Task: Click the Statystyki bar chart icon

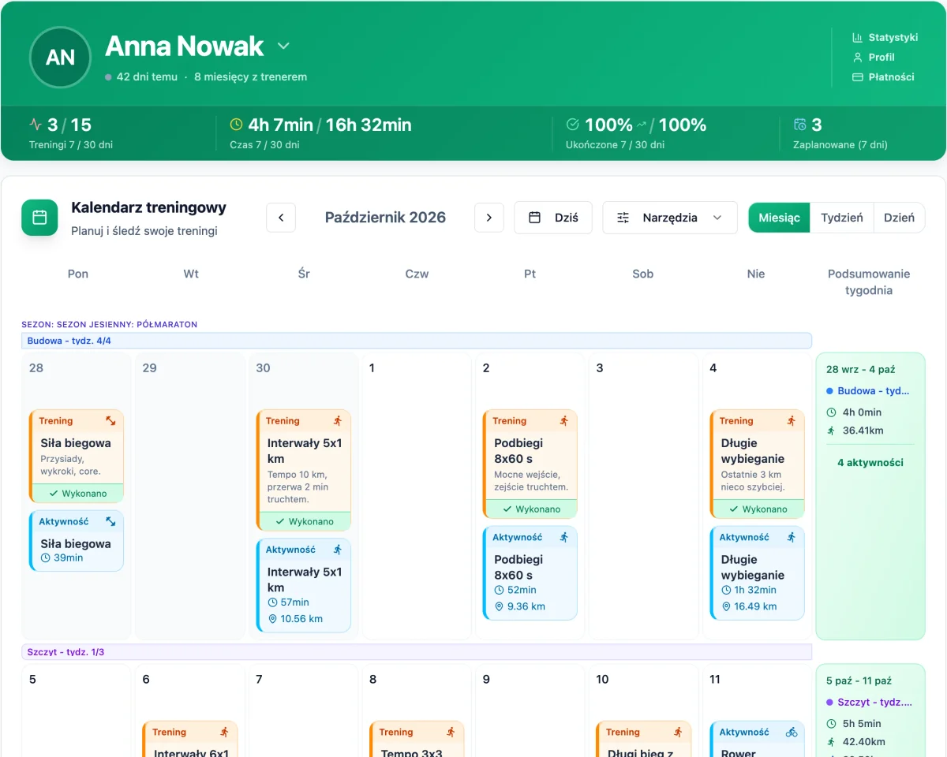Action: click(x=857, y=38)
